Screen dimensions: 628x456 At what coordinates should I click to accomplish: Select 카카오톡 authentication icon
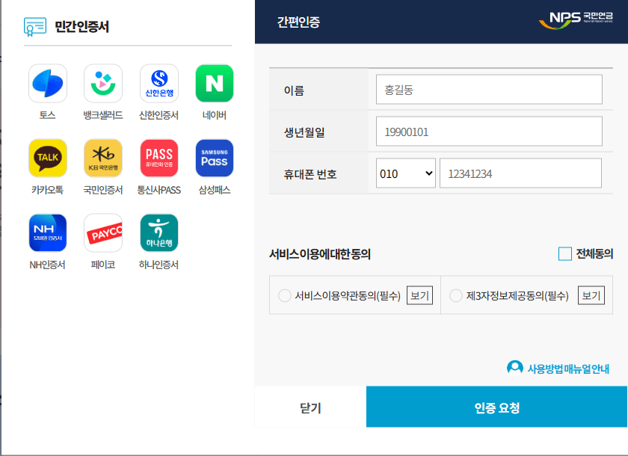pyautogui.click(x=47, y=158)
